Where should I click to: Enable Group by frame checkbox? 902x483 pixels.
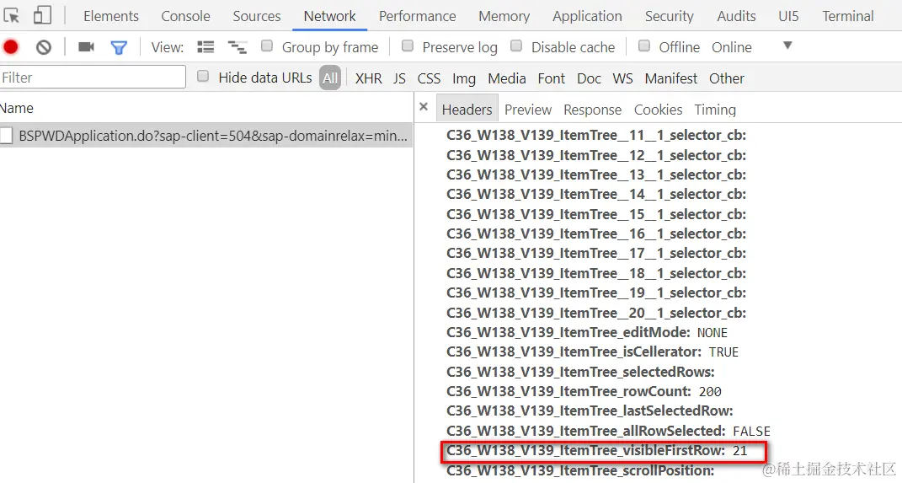pyautogui.click(x=267, y=46)
